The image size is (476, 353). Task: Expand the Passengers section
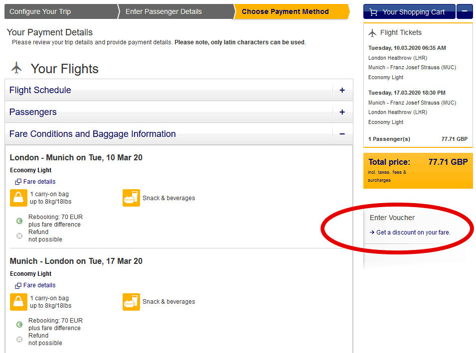[x=342, y=112]
